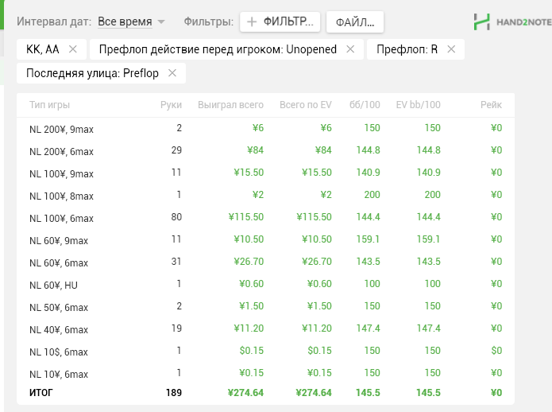Image resolution: width=552 pixels, height=412 pixels.
Task: Remove the Последняя улица: Preflop filter
Action: tap(173, 73)
